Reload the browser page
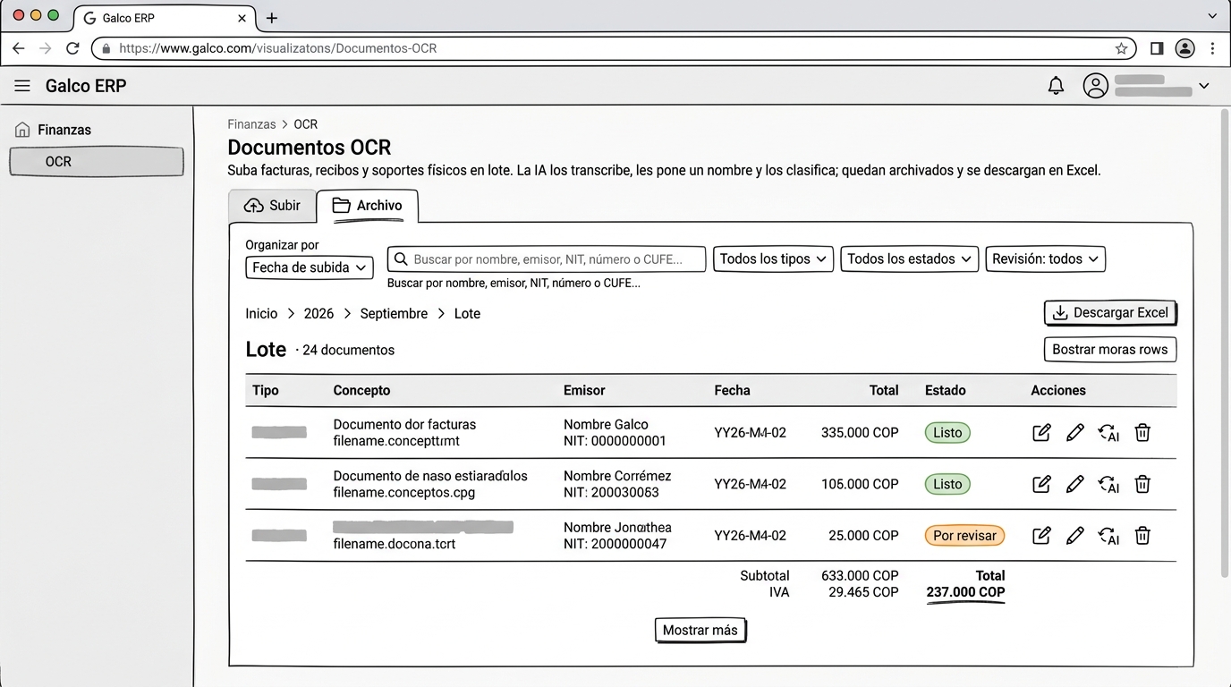 click(72, 48)
